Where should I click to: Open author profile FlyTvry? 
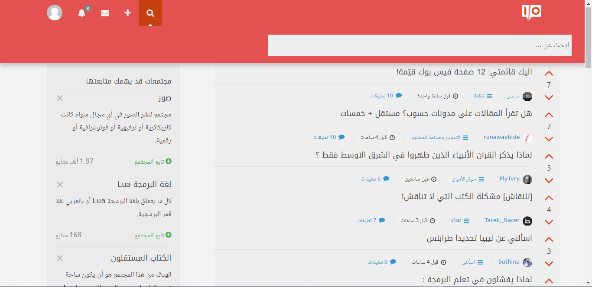point(509,179)
